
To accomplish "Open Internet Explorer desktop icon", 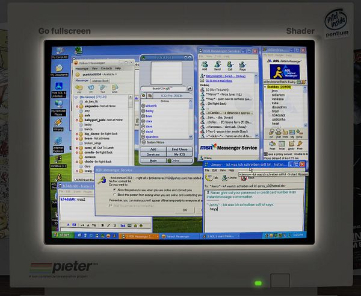I will coord(58,145).
